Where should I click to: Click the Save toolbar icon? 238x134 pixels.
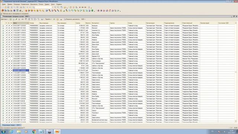coord(8,7)
